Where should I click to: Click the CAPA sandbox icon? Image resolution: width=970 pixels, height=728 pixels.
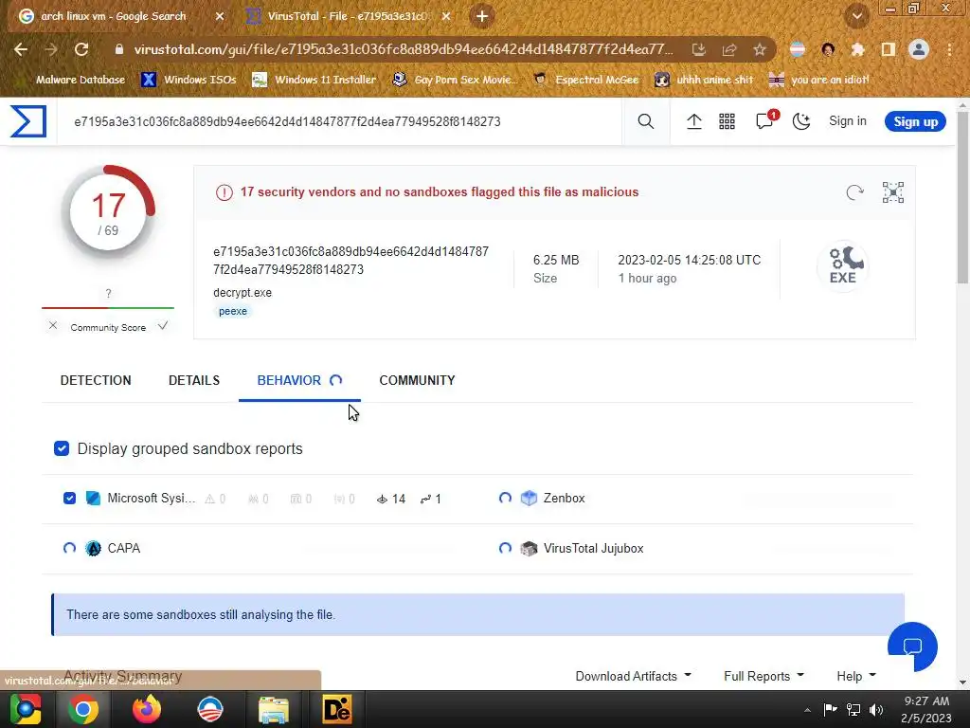coord(94,549)
